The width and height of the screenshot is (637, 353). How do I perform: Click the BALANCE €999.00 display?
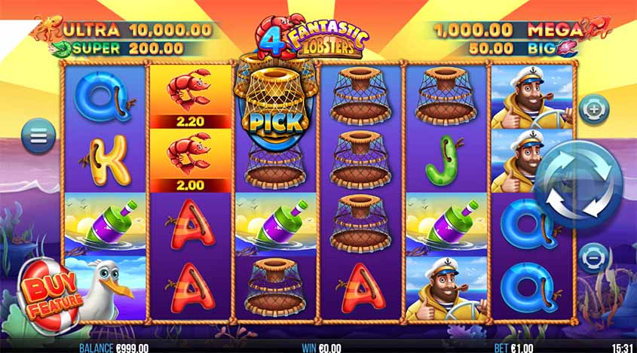(x=114, y=348)
